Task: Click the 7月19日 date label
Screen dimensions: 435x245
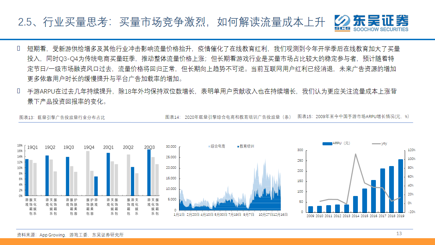Action: click(235, 215)
